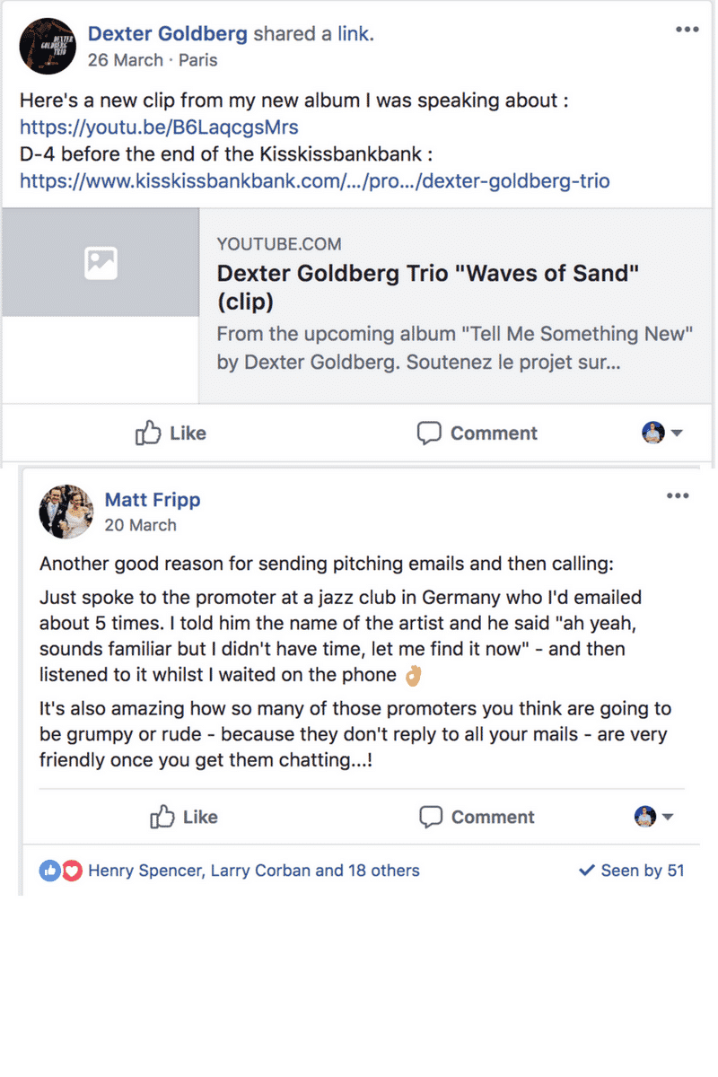Like Matt Fripp's post about pitching emails
The width and height of the screenshot is (718, 1077).
tap(183, 817)
